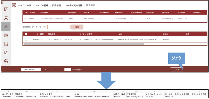Image resolution: width=209 pixels, height=99 pixels.
Task: Click 作成時間 value 2024/11/28
Action: pyautogui.click(x=122, y=19)
